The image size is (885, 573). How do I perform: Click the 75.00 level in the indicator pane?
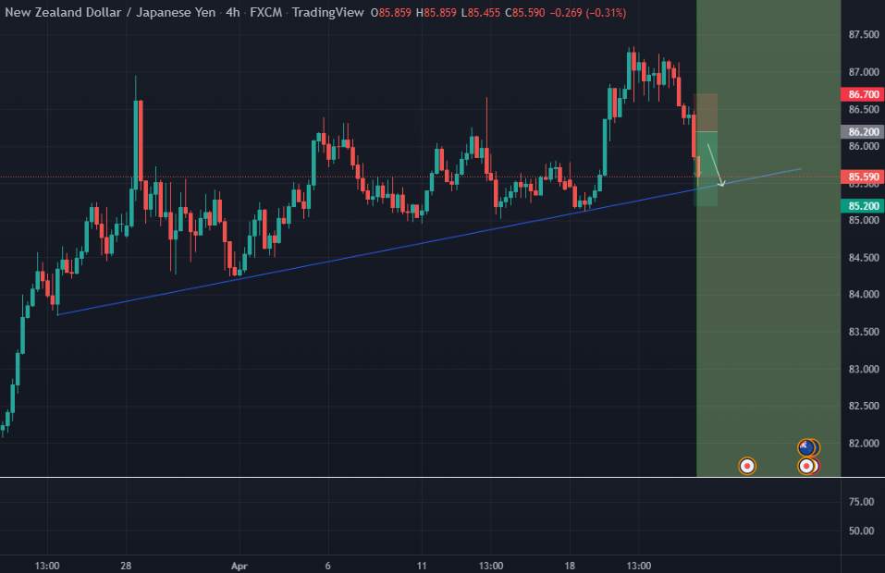(861, 502)
